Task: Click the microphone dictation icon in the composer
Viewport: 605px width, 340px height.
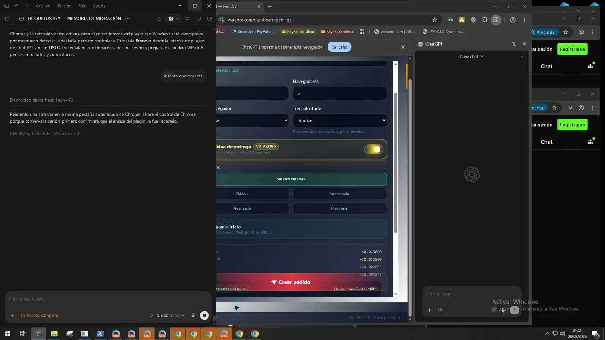Action: tap(193, 315)
